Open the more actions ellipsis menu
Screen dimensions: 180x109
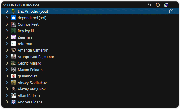tap(174, 5)
